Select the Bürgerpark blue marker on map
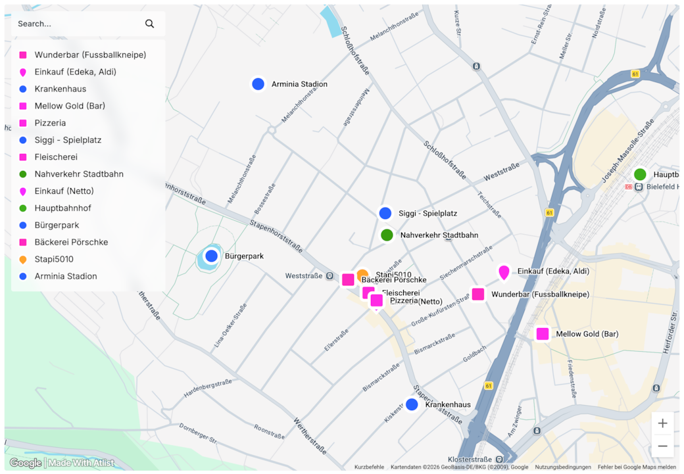This screenshot has width=684, height=474. point(211,256)
